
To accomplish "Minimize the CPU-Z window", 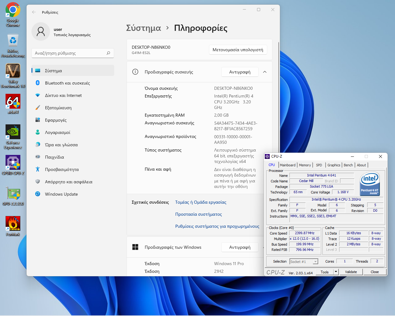I will click(x=352, y=156).
